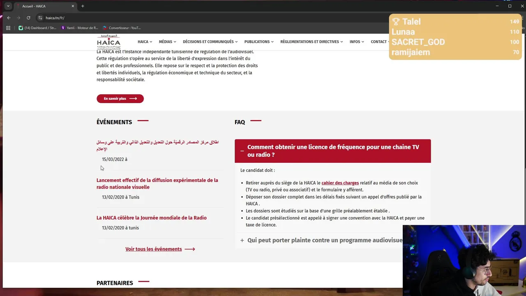
Task: Click the browser back arrow
Action: (9, 18)
